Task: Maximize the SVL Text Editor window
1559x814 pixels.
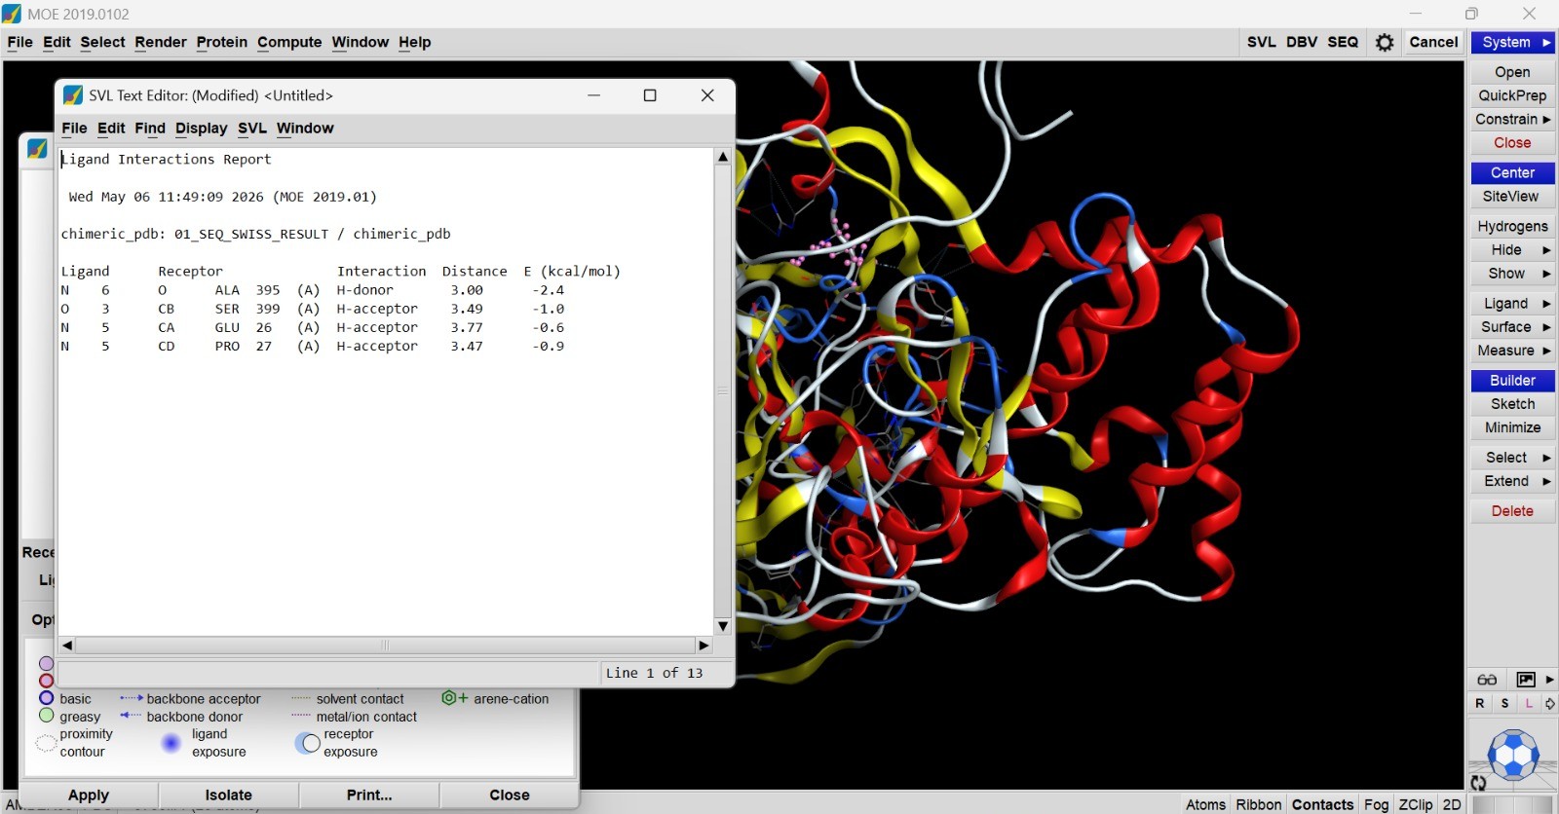Action: pyautogui.click(x=650, y=94)
